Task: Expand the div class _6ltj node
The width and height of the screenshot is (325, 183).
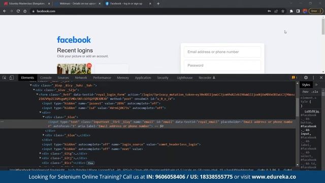Action: [41, 158]
